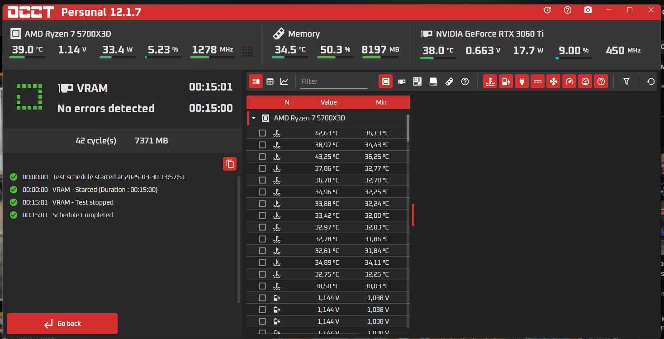664x339 pixels.
Task: Switch to the table view icon
Action: click(270, 81)
